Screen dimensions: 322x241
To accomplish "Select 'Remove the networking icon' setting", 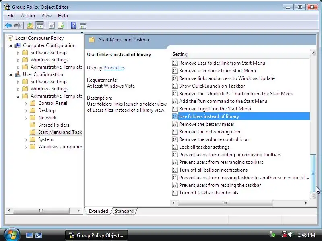I will [209, 132].
